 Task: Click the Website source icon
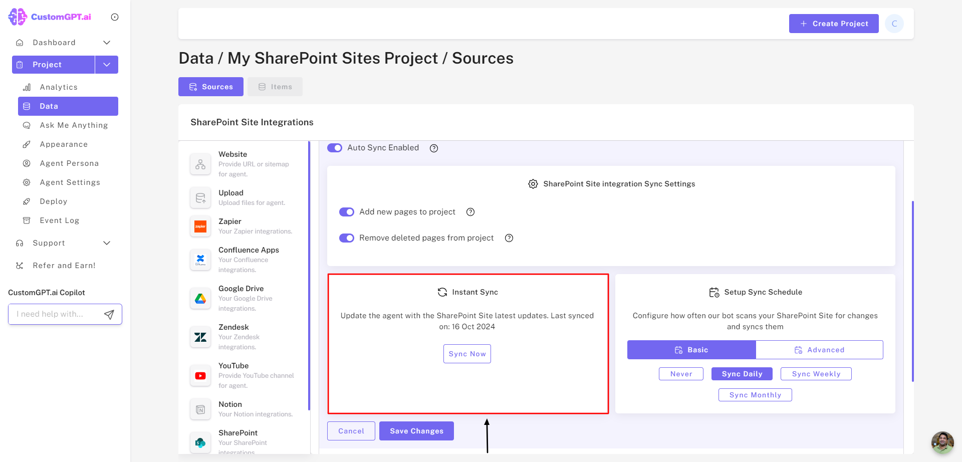click(200, 164)
